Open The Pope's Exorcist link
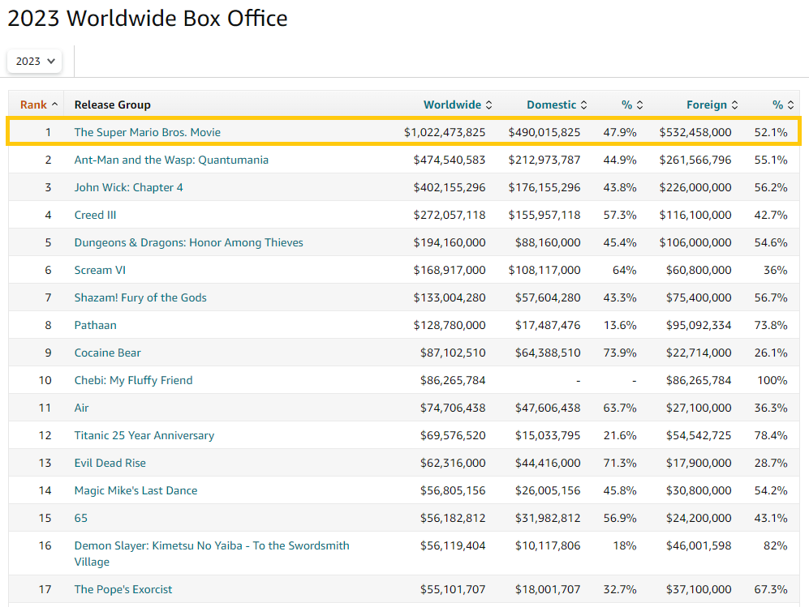Viewport: 809px width, 607px height. (123, 589)
